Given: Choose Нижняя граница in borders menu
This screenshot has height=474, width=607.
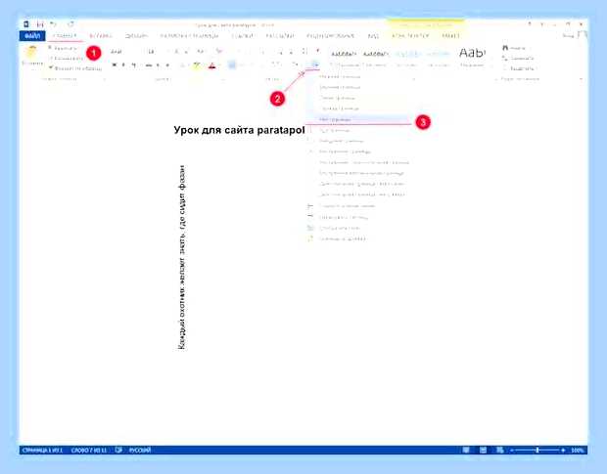Looking at the screenshot, I should tap(358, 76).
